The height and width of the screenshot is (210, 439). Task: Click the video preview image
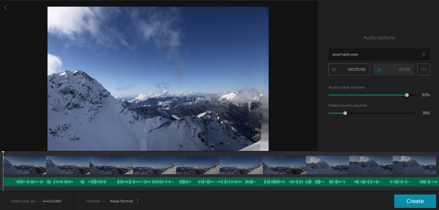158,78
